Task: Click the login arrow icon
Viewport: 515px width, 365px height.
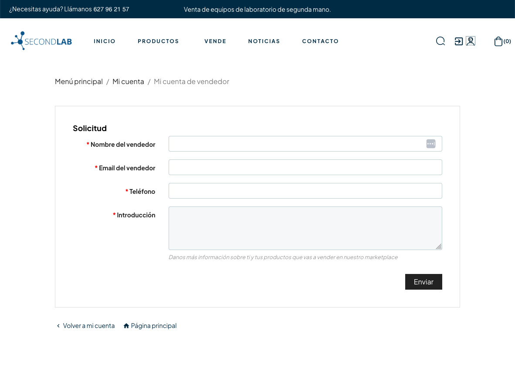Action: click(x=458, y=41)
